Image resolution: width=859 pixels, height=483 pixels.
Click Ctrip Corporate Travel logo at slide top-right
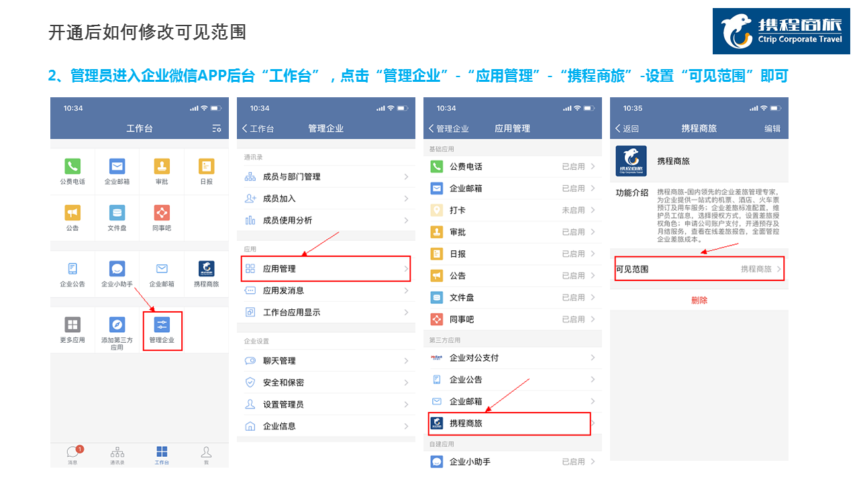point(781,31)
